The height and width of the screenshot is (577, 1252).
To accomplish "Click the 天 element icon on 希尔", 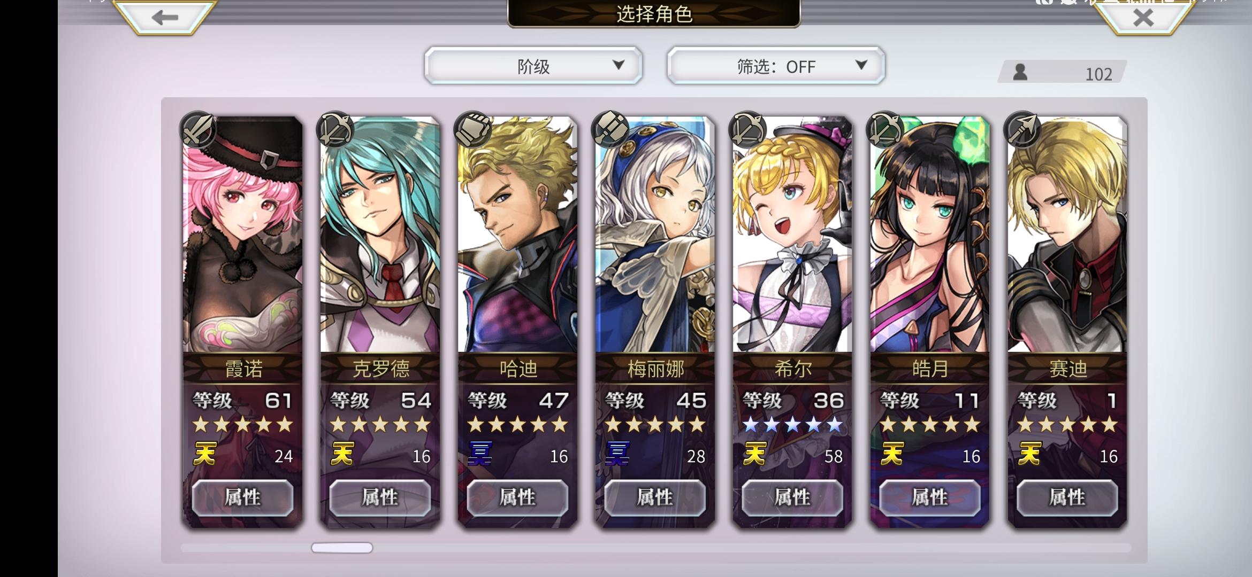I will tap(754, 454).
